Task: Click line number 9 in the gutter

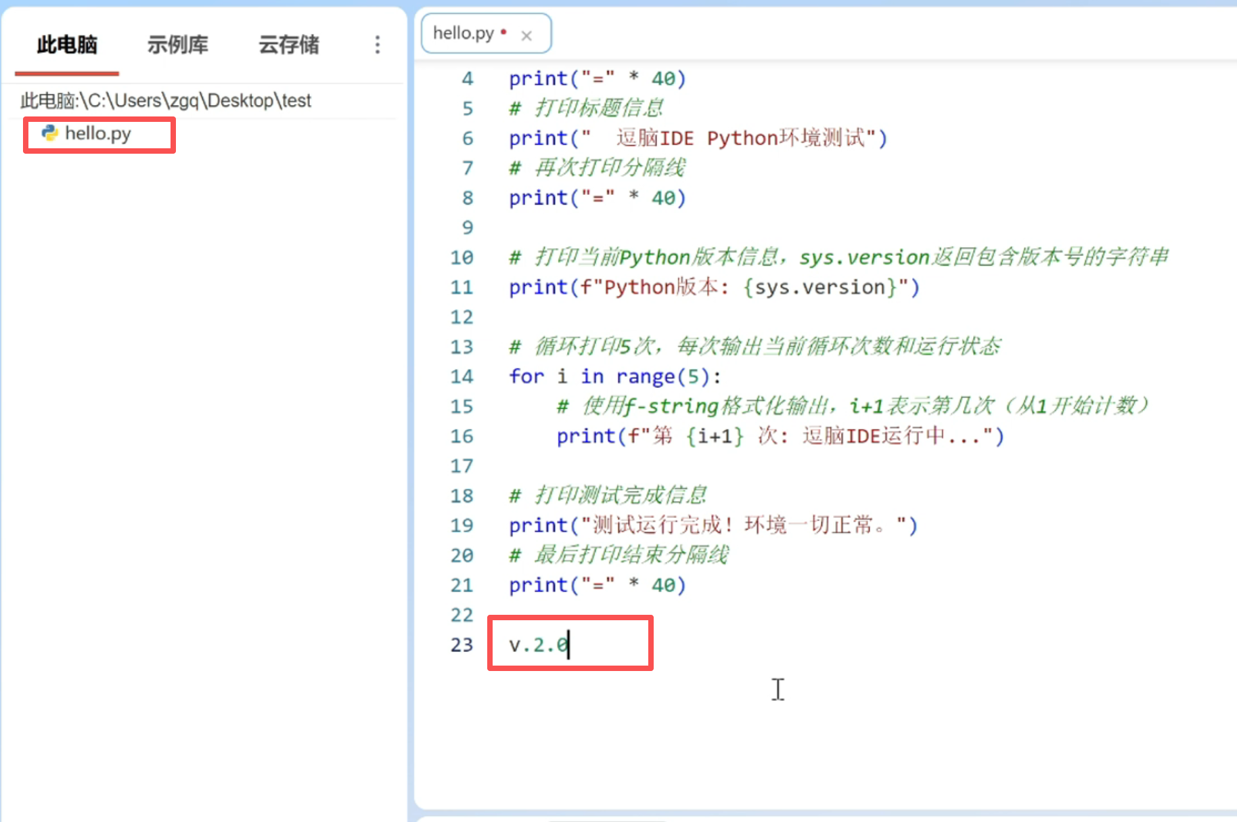Action: [x=468, y=228]
